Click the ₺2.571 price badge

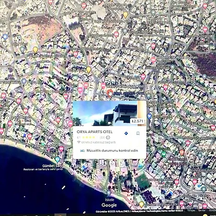click(x=137, y=121)
